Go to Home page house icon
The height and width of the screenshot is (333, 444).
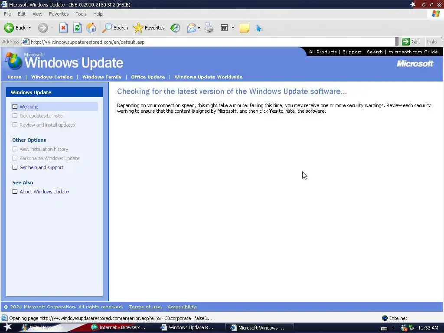[x=91, y=28]
